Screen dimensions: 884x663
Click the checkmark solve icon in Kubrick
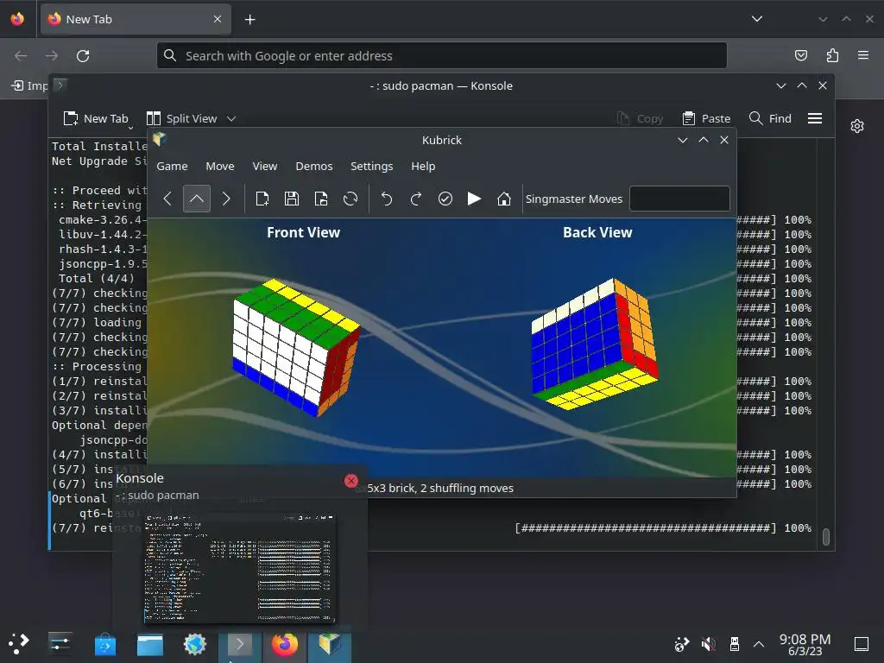(445, 199)
